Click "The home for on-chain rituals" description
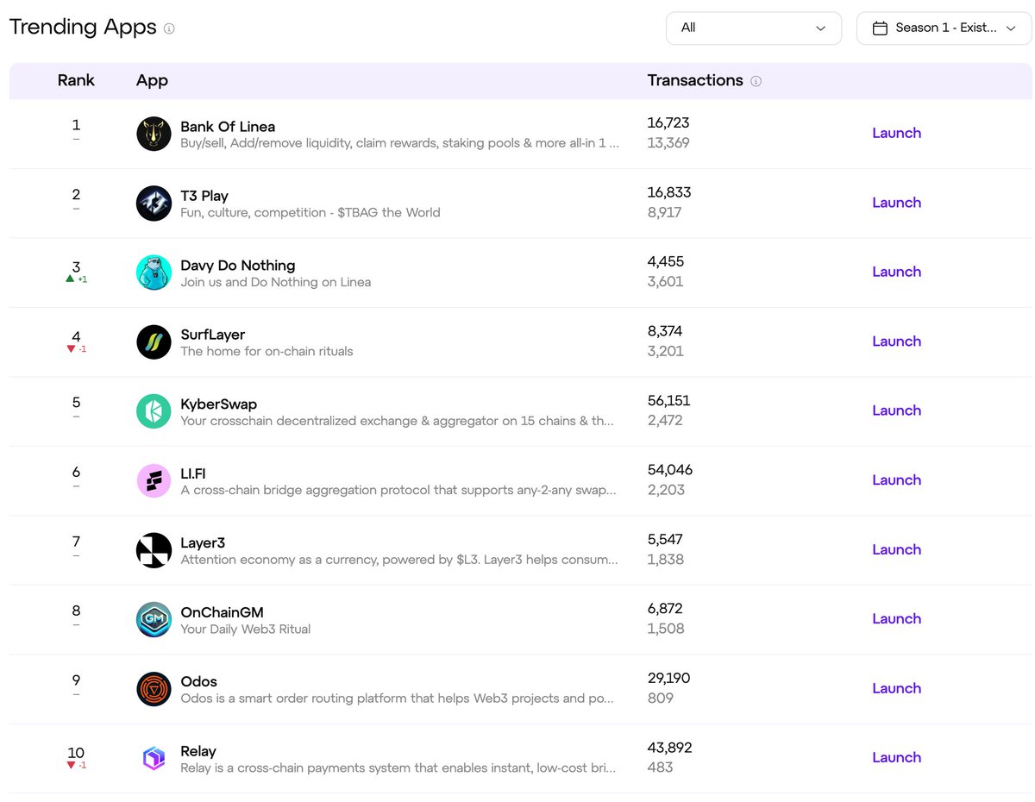This screenshot has height=802, width=1035. [267, 351]
